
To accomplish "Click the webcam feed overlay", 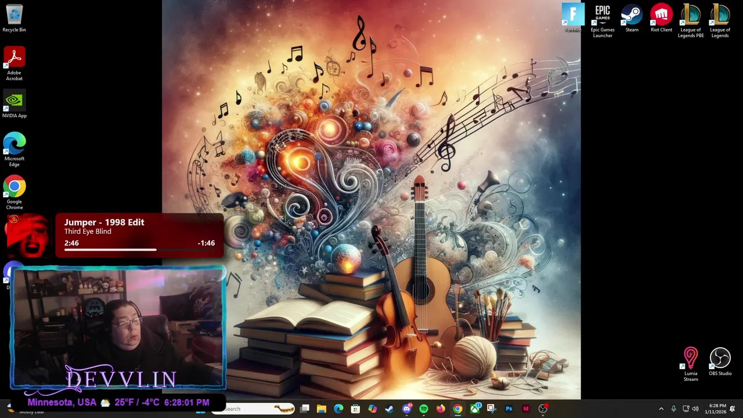I will click(x=118, y=329).
